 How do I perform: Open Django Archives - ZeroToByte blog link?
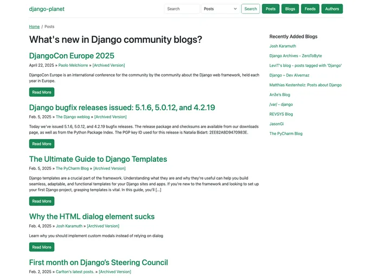tap(295, 56)
